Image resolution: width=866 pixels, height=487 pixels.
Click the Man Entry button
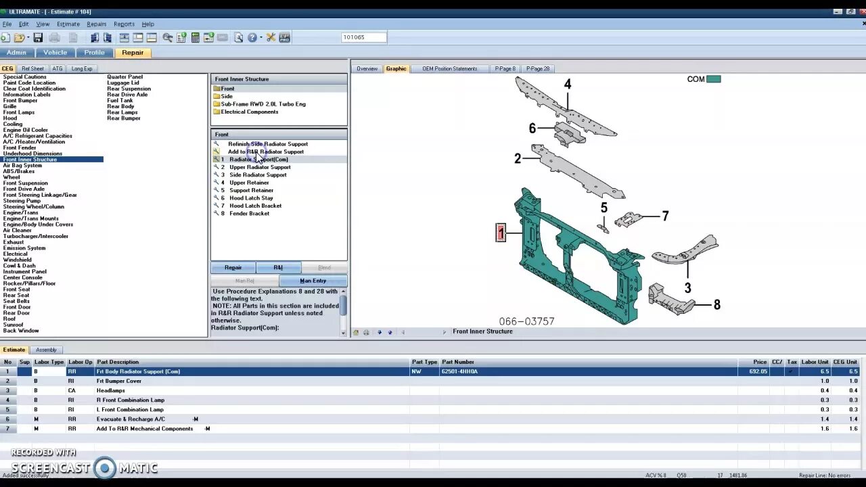(313, 281)
